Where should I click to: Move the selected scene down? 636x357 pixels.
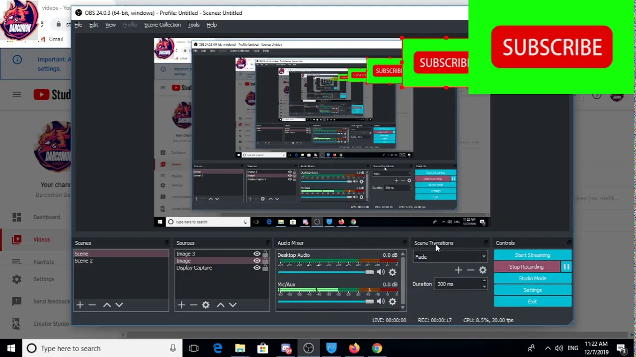tap(119, 305)
